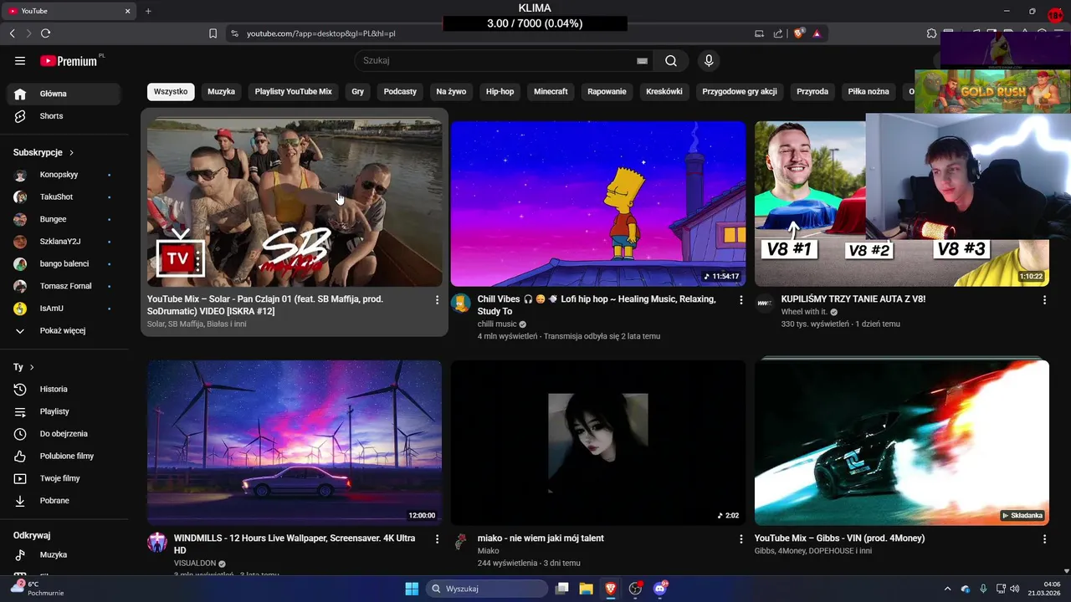The width and height of the screenshot is (1071, 602).
Task: Open Muzyka under Odkrywaj section
Action: click(64, 555)
